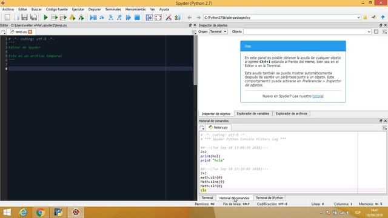Viewport: 388px width, 218px height.
Task: Save all files using the toolbar icon
Action: click(x=33, y=18)
